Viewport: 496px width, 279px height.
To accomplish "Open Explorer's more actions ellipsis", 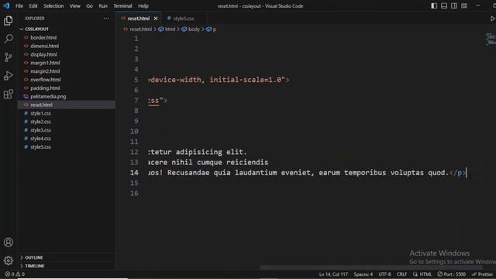I will pos(106,19).
